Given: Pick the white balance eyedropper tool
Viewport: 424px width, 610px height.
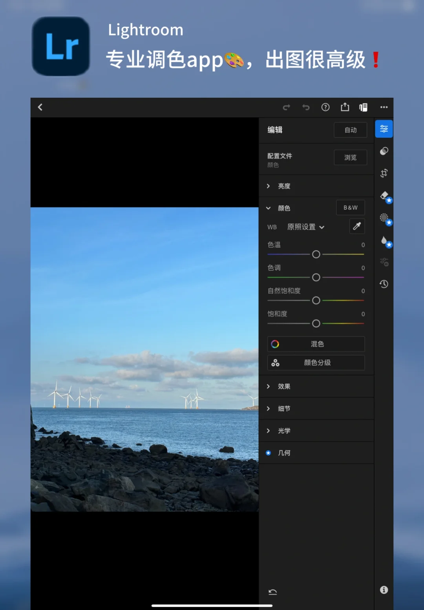Looking at the screenshot, I should tap(357, 226).
